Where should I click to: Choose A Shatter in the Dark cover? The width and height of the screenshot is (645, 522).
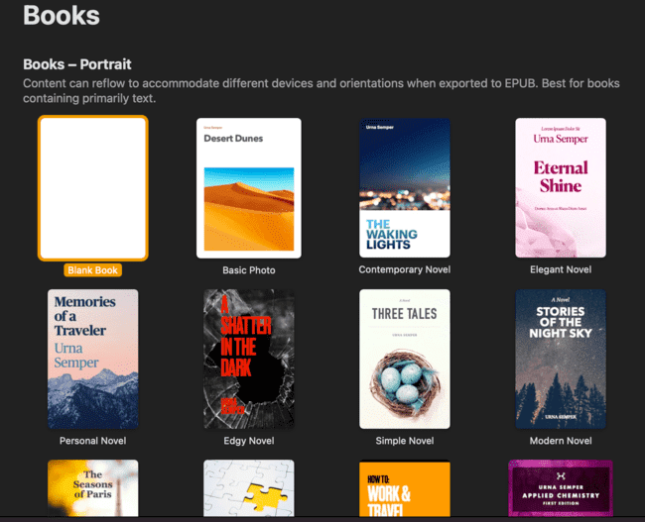(249, 358)
